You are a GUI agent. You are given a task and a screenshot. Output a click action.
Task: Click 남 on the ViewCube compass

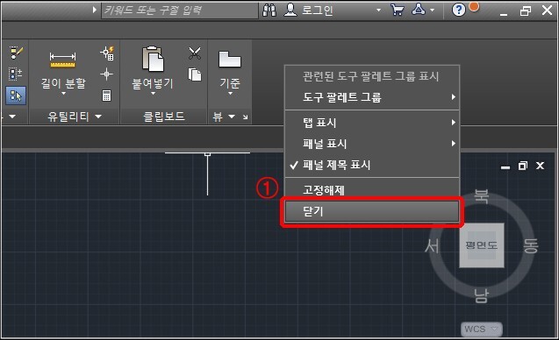(x=481, y=295)
